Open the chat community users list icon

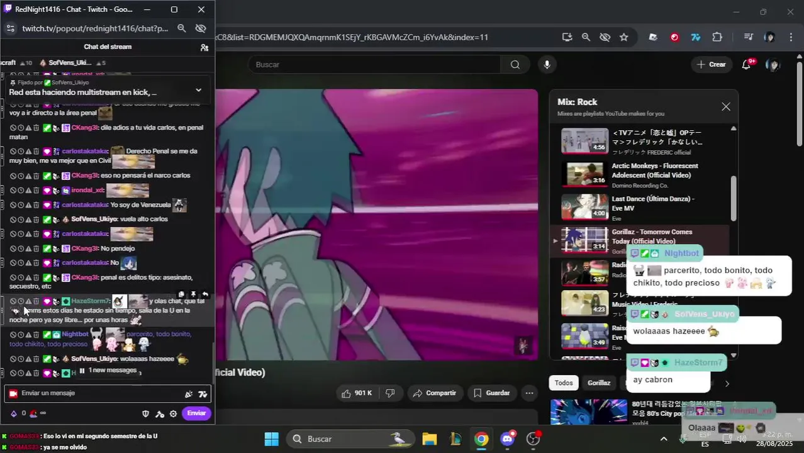point(204,47)
